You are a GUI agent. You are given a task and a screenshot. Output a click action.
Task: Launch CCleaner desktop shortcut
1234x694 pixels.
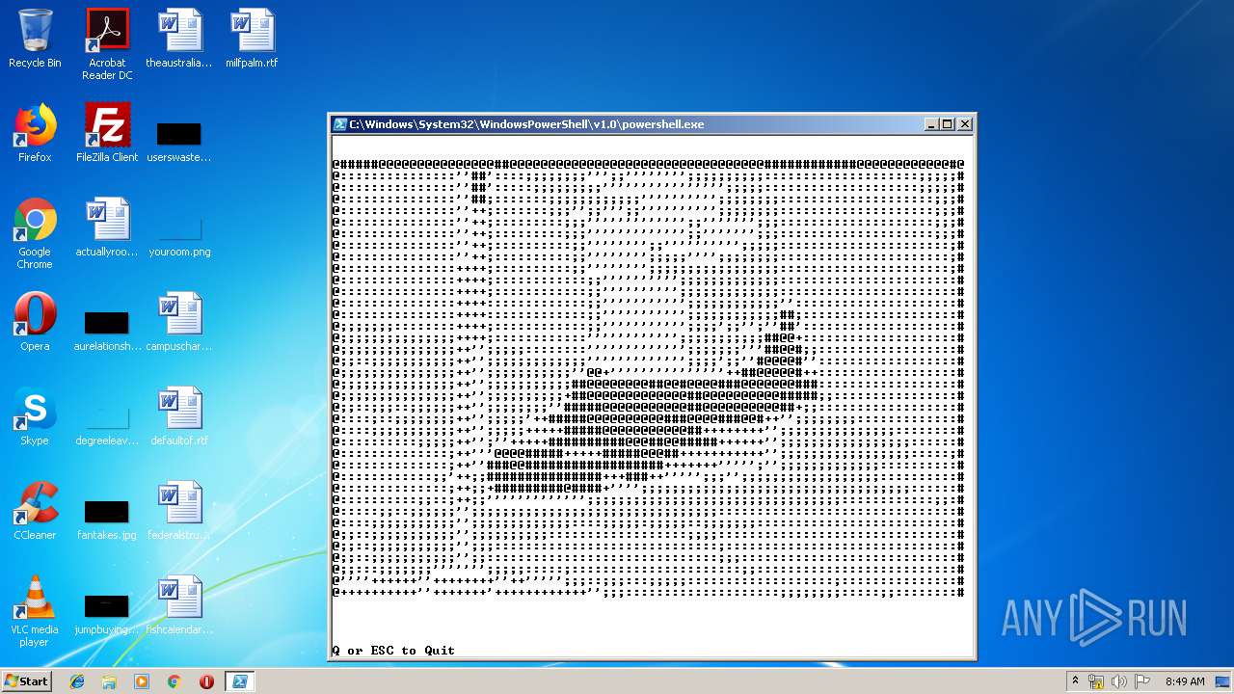[35, 511]
